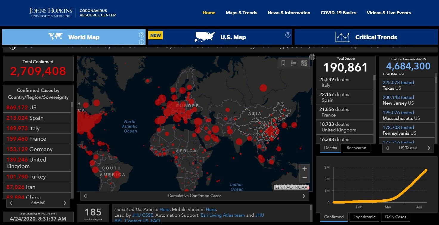Zoom out on the map with minus button

(x=304, y=178)
